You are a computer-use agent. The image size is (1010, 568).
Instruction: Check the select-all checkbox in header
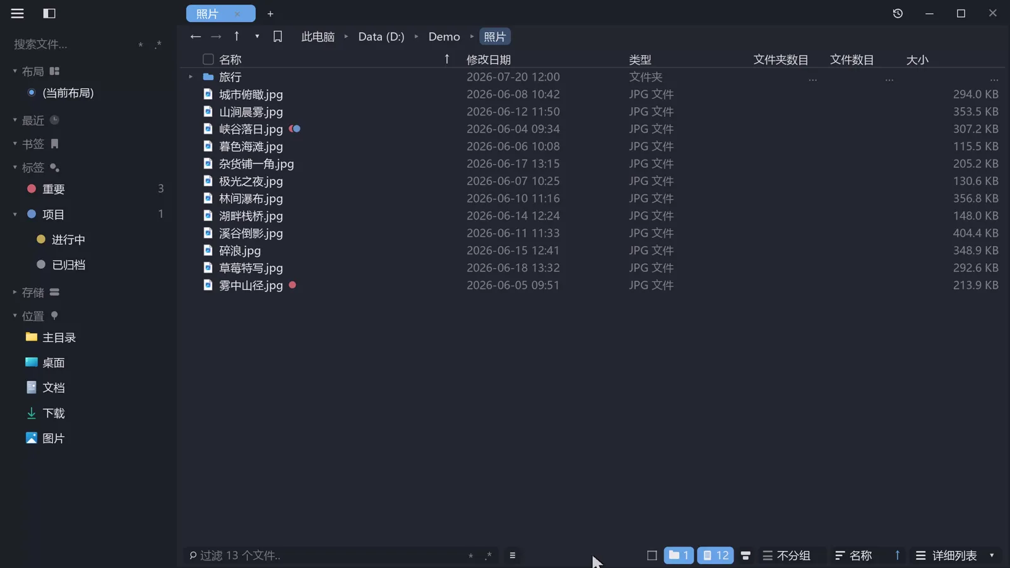pyautogui.click(x=208, y=59)
